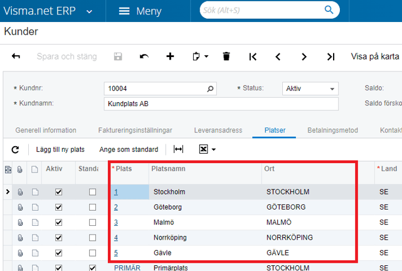This screenshot has height=271, width=402.
Task: Go to first record icon
Action: coord(253,56)
